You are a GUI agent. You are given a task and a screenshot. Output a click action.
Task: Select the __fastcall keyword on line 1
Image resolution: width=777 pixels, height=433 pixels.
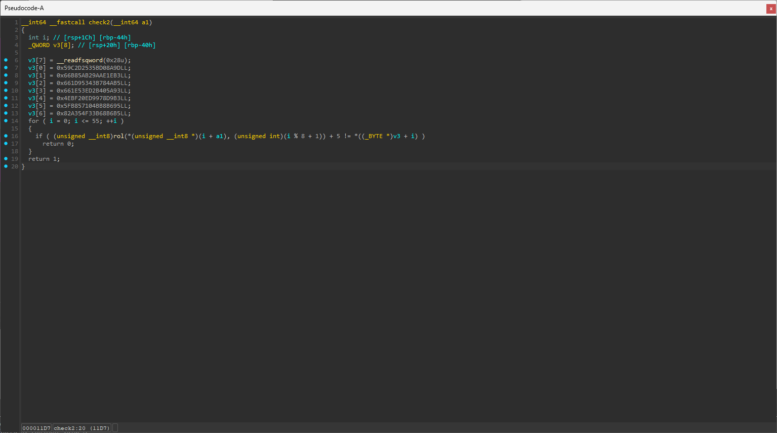[67, 22]
